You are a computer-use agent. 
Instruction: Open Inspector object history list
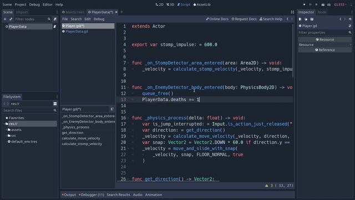[x=350, y=19]
